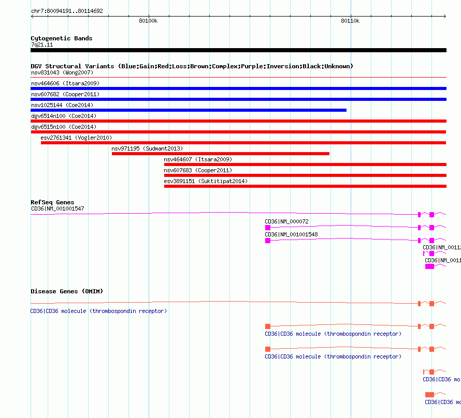Select the nsv971195 (Sudmant2013) red loss bar
Image resolution: width=461 pixels, height=418 pixels.
221,154
